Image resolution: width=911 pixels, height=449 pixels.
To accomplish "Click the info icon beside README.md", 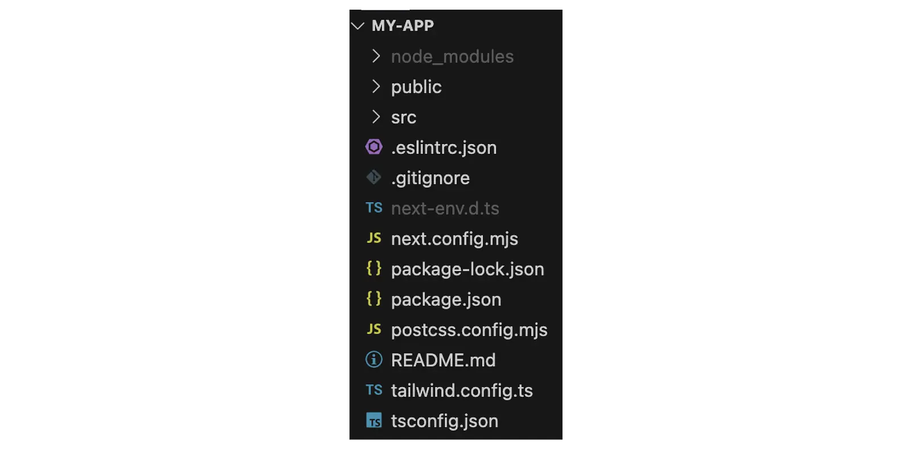I will [x=374, y=359].
